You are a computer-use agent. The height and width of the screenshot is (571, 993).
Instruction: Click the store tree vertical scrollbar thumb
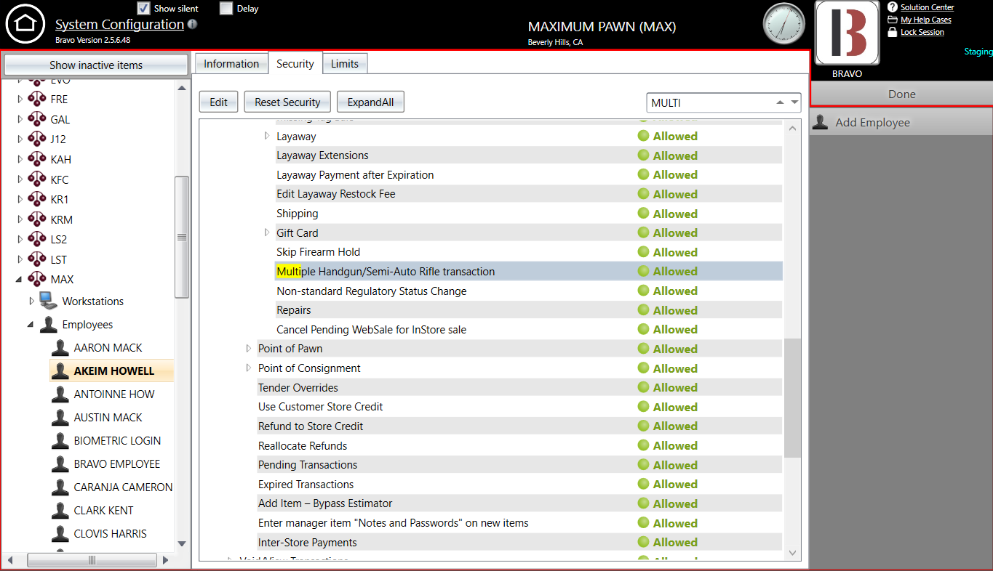[182, 237]
